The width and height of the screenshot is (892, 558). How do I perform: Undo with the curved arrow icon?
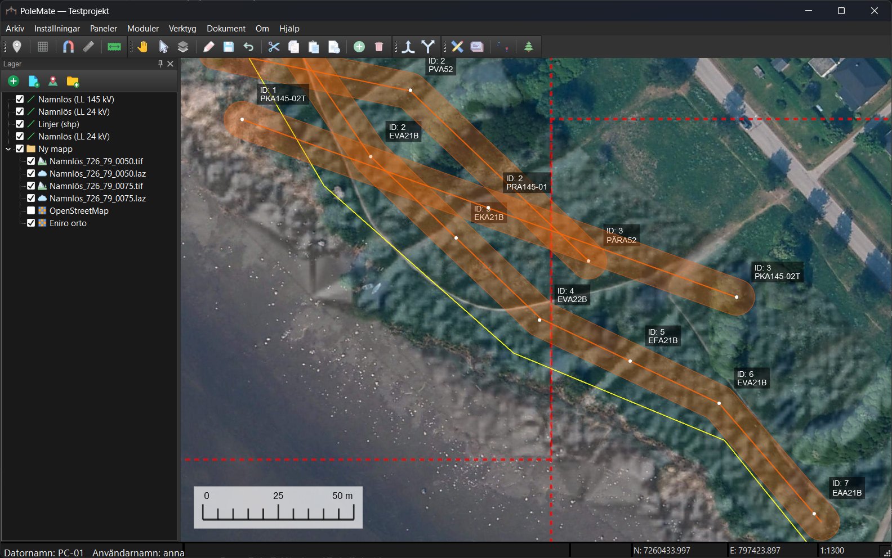(248, 47)
